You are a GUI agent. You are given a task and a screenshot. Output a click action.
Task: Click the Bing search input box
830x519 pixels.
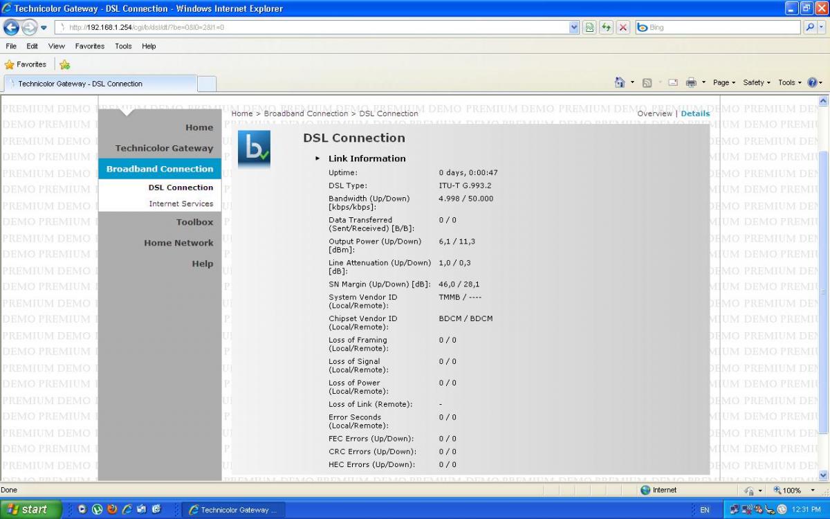[x=718, y=28]
